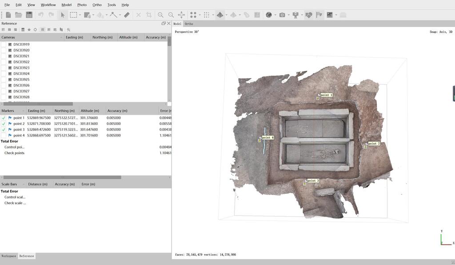Activate the Navigation arrow cursor tool
This screenshot has width=455, height=265.
tap(63, 15)
